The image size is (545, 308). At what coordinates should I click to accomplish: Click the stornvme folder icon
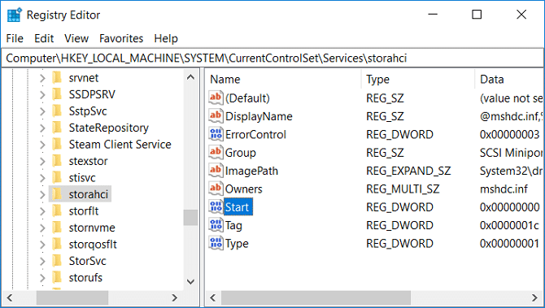point(57,228)
